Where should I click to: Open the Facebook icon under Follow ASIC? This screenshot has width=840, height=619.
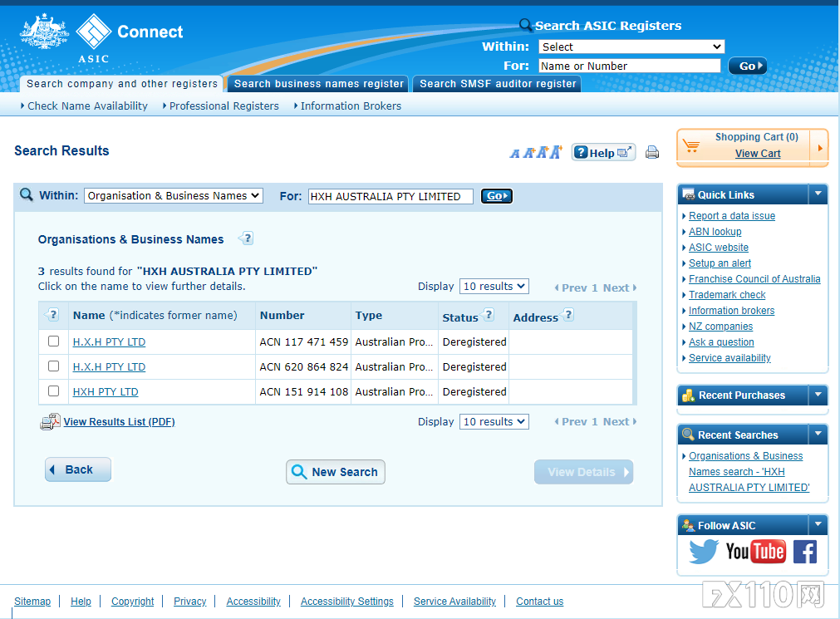[804, 552]
